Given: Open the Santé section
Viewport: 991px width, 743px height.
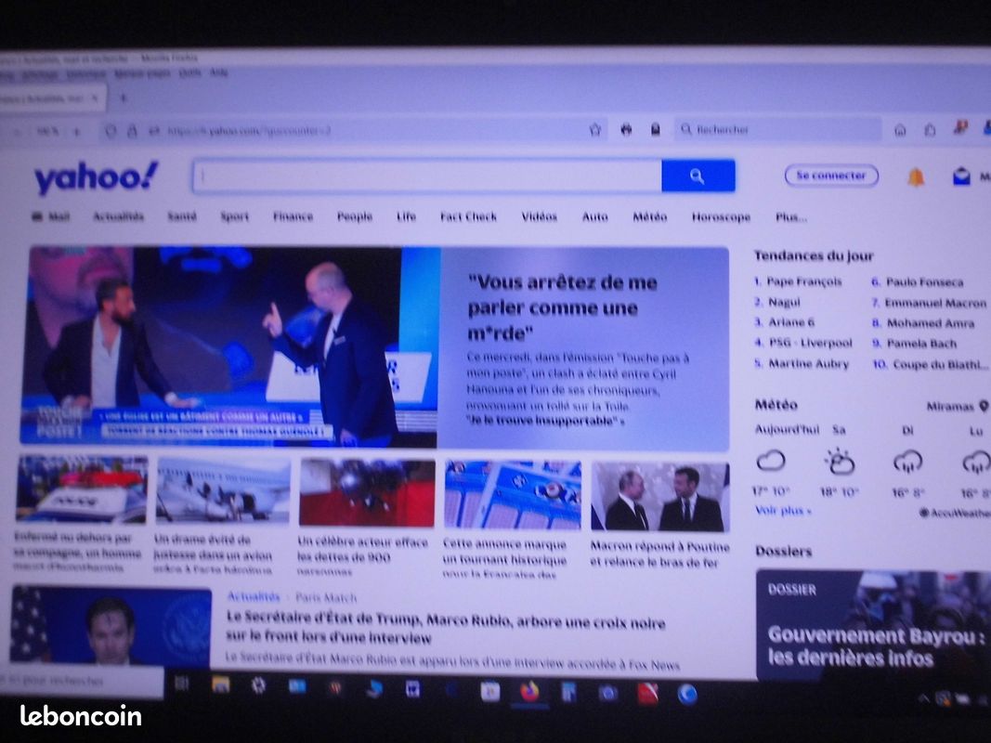Looking at the screenshot, I should 182,216.
